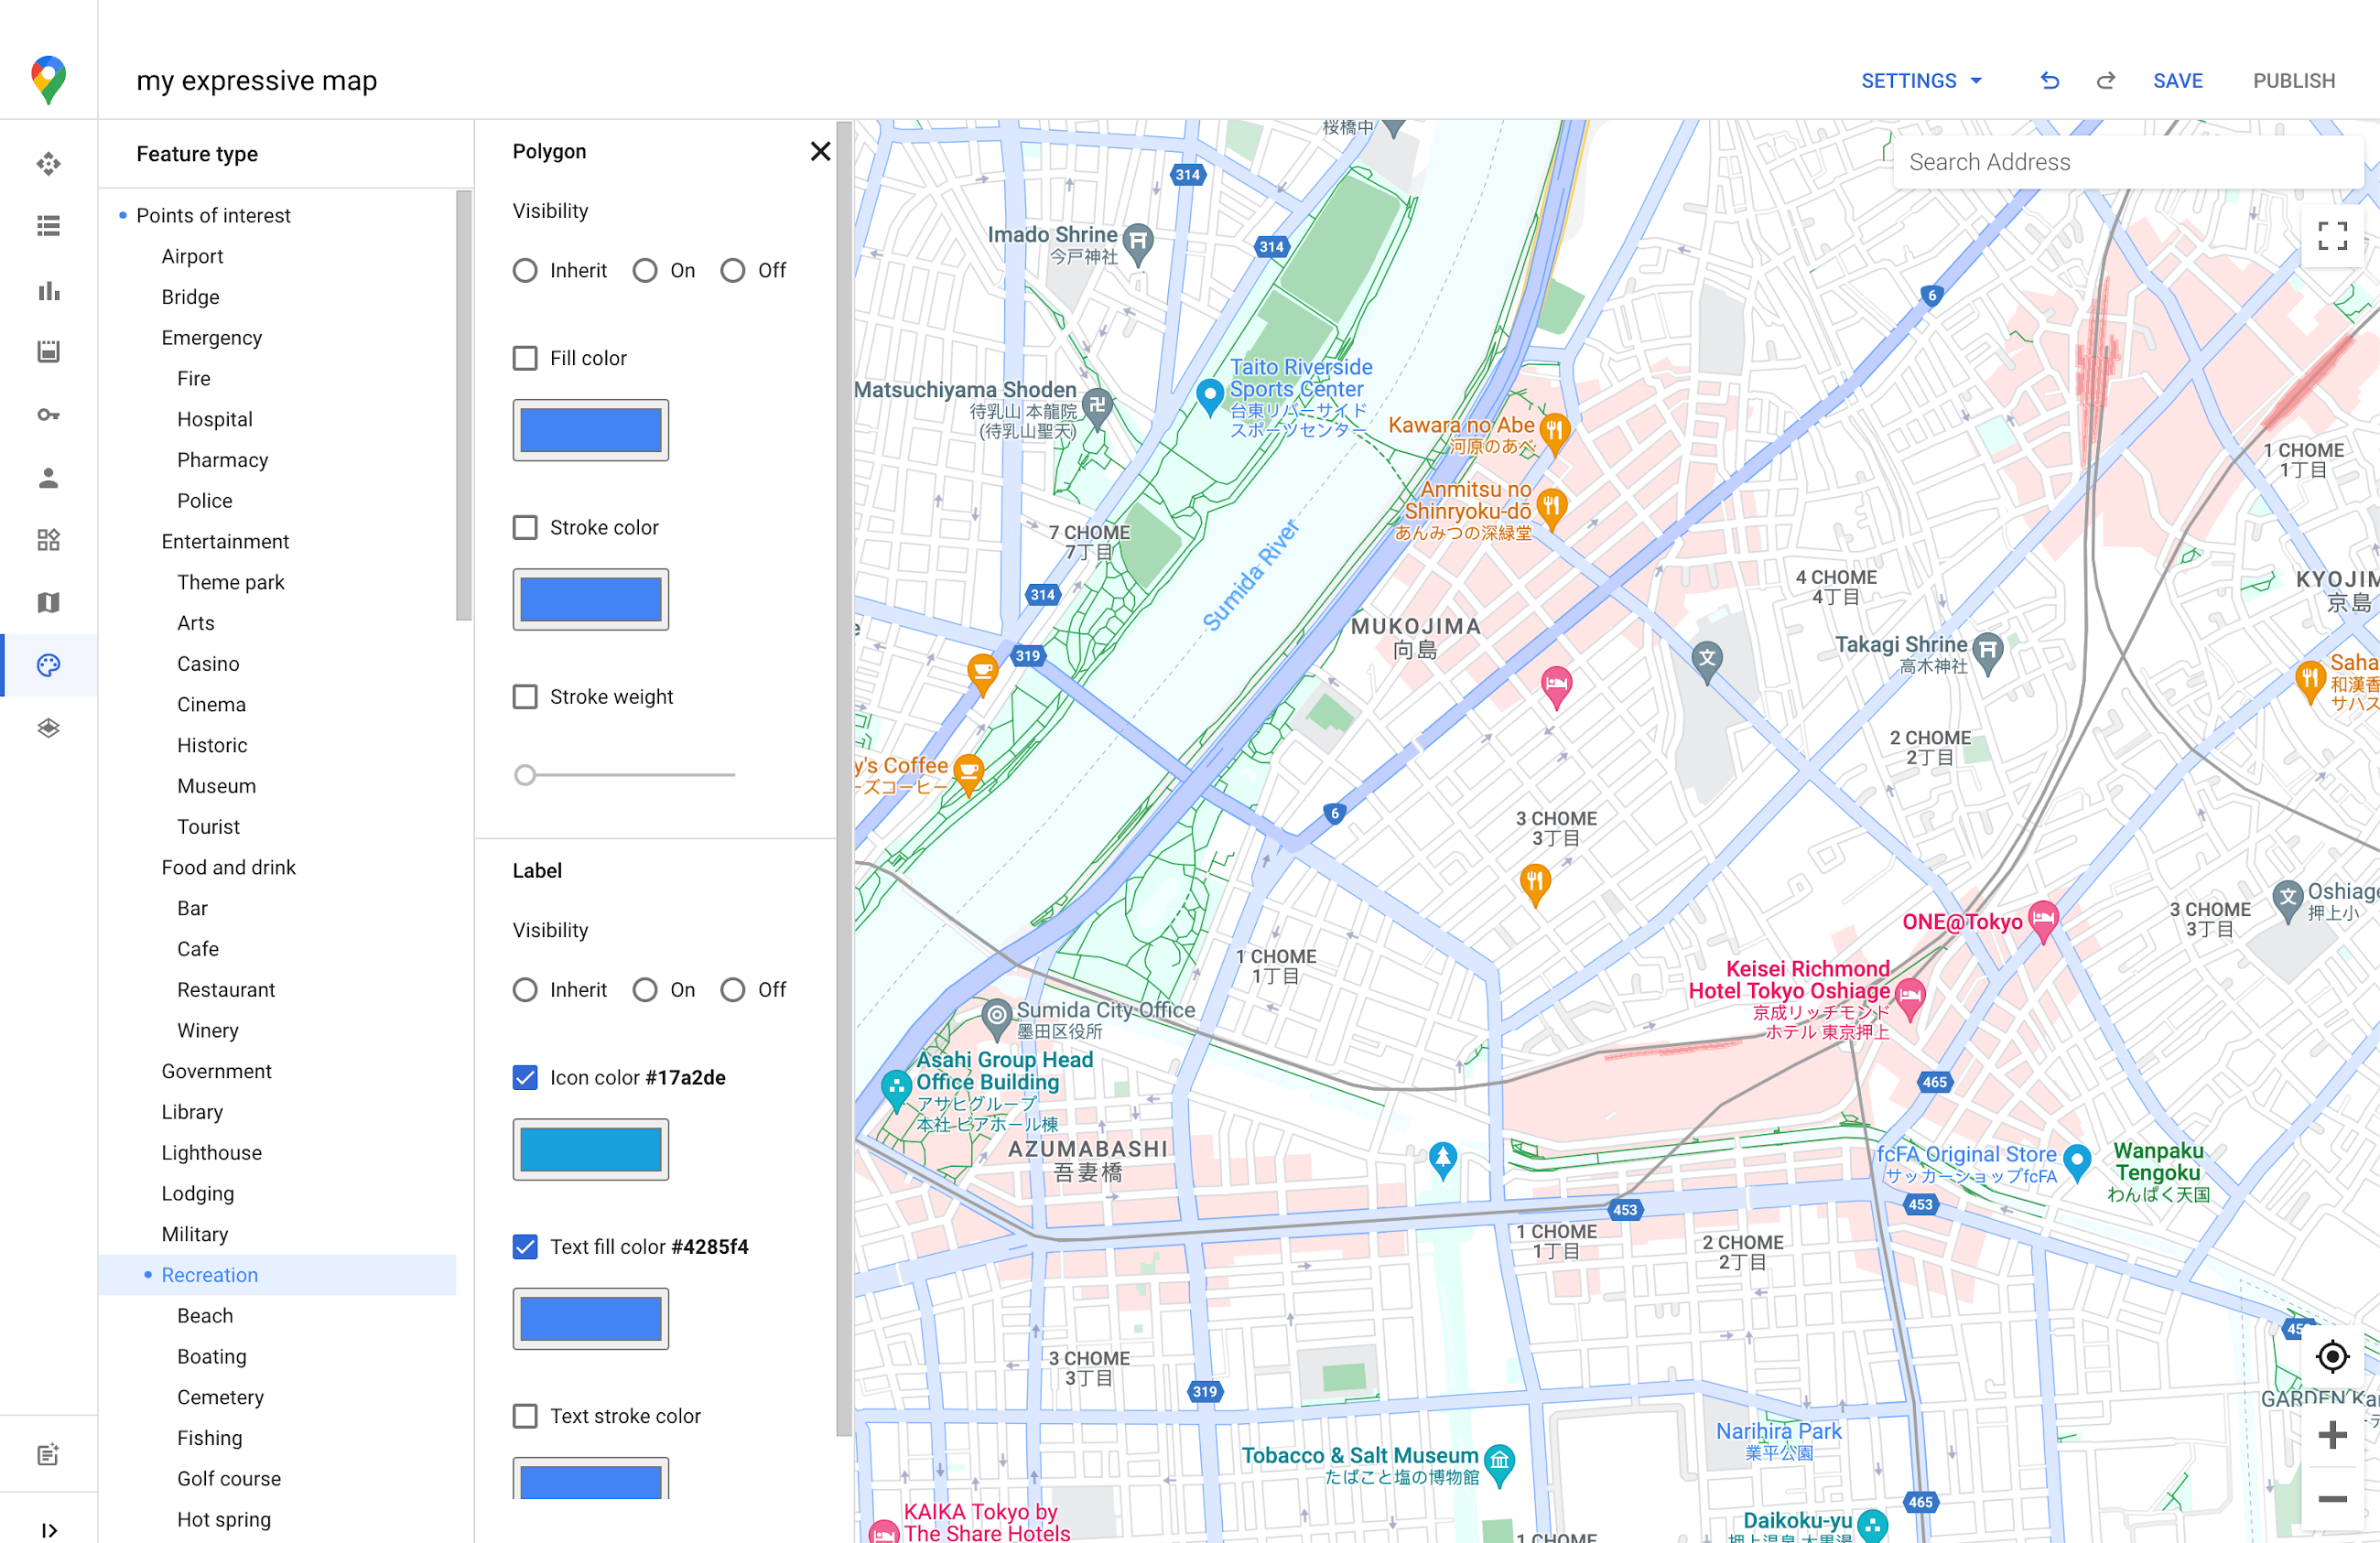Uncheck the Text fill color checkbox
Image resolution: width=2380 pixels, height=1543 pixels.
pyautogui.click(x=525, y=1246)
